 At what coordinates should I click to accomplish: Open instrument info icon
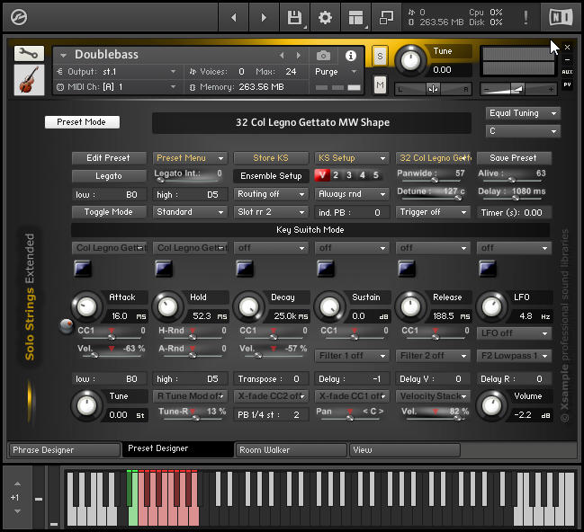pyautogui.click(x=350, y=56)
